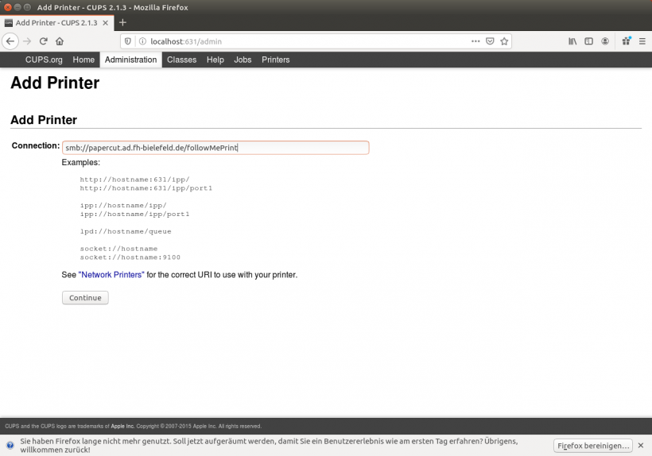Reload the current page
Screen dimensions: 652x456
click(x=44, y=41)
